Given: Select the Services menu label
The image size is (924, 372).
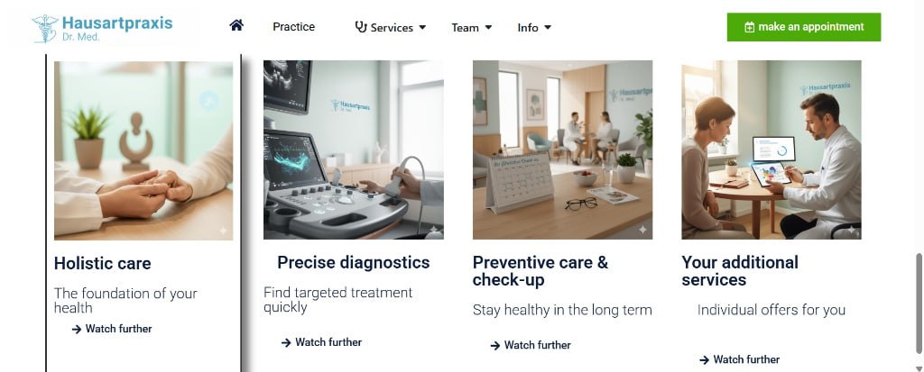Looking at the screenshot, I should point(392,27).
